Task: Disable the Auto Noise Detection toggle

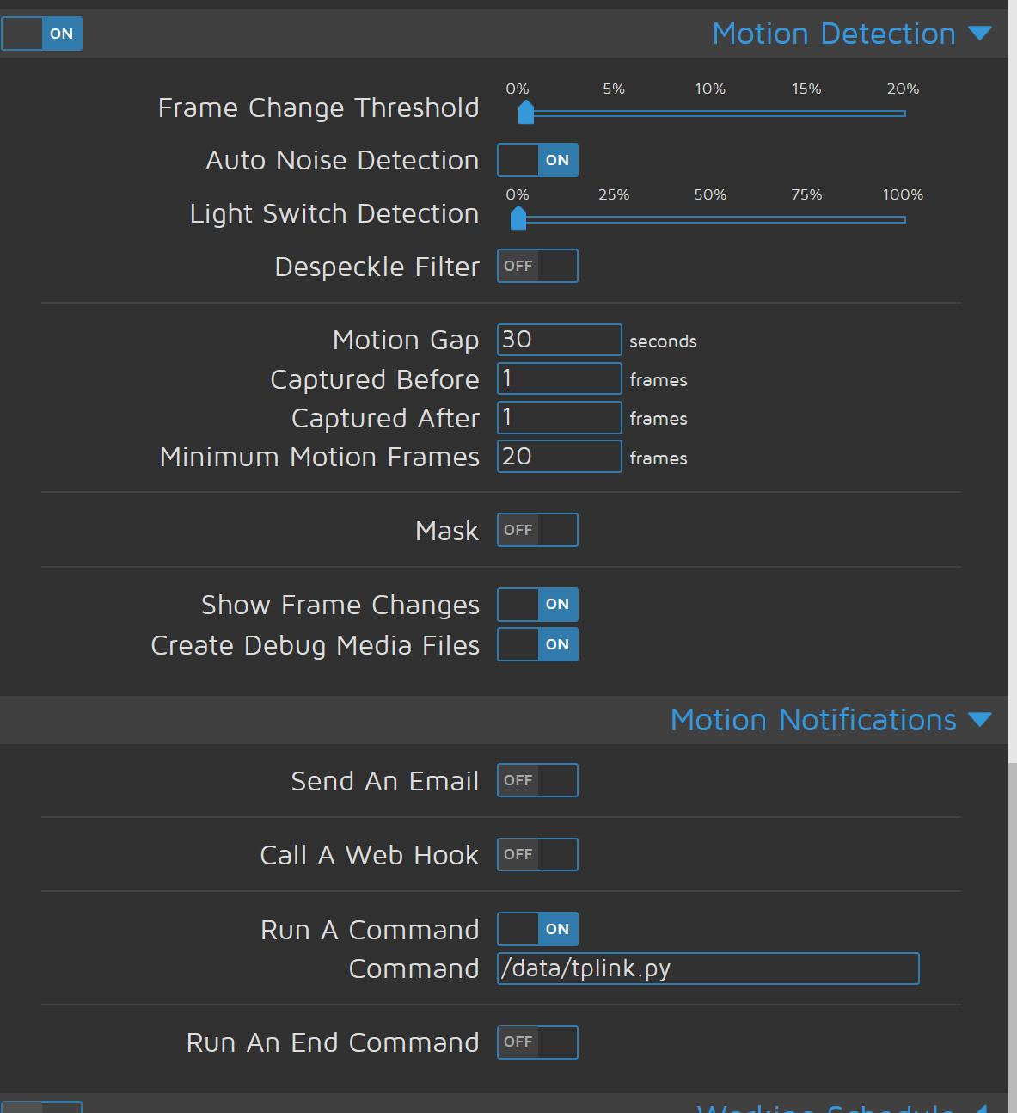Action: 536,160
